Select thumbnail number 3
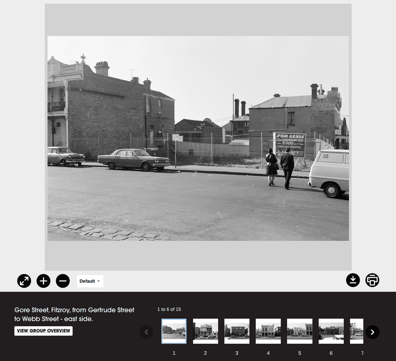 [236, 331]
